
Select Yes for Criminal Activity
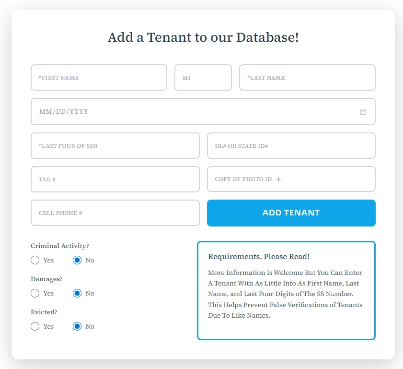[x=35, y=260]
